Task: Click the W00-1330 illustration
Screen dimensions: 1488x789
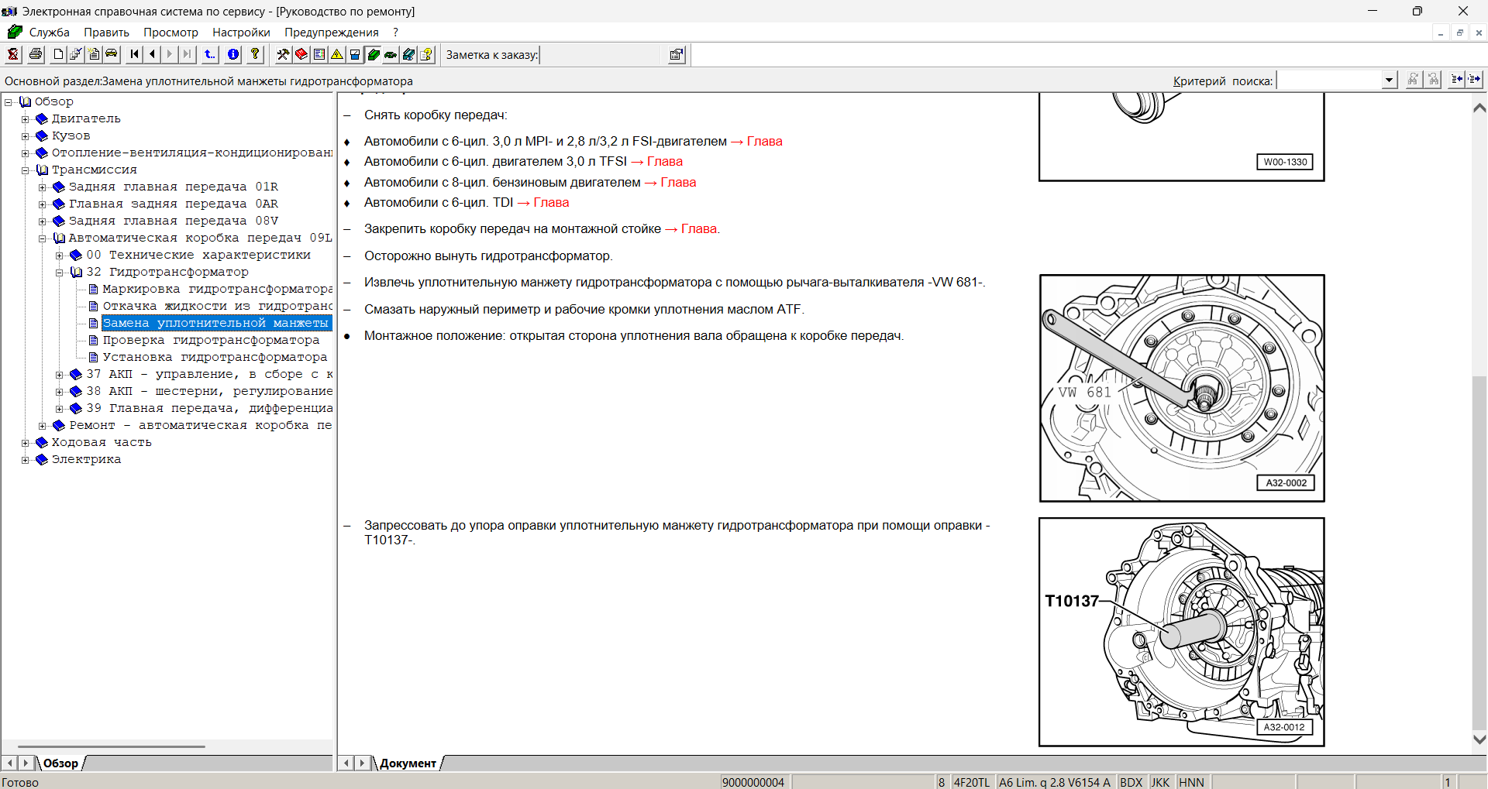Action: pos(1182,137)
